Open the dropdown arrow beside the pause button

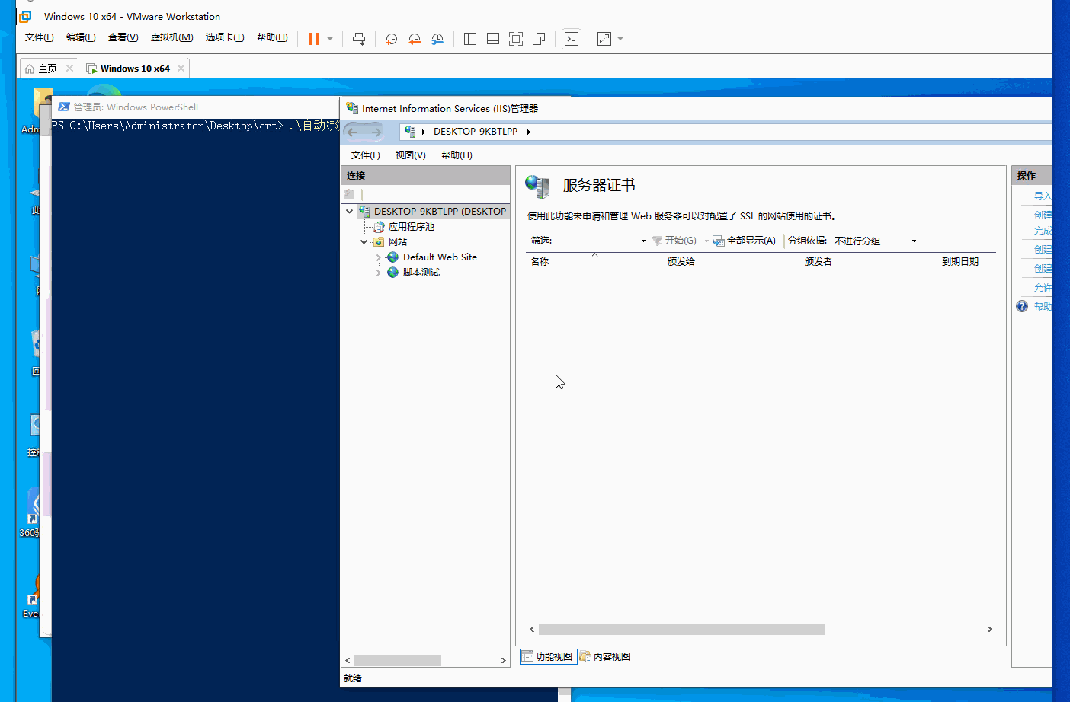pos(330,39)
